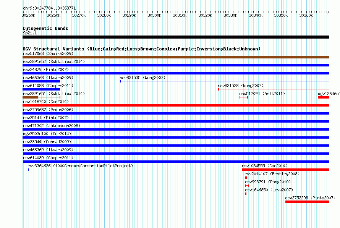Click the 30360k ruler position label
340x228 pixels.
[306, 15]
